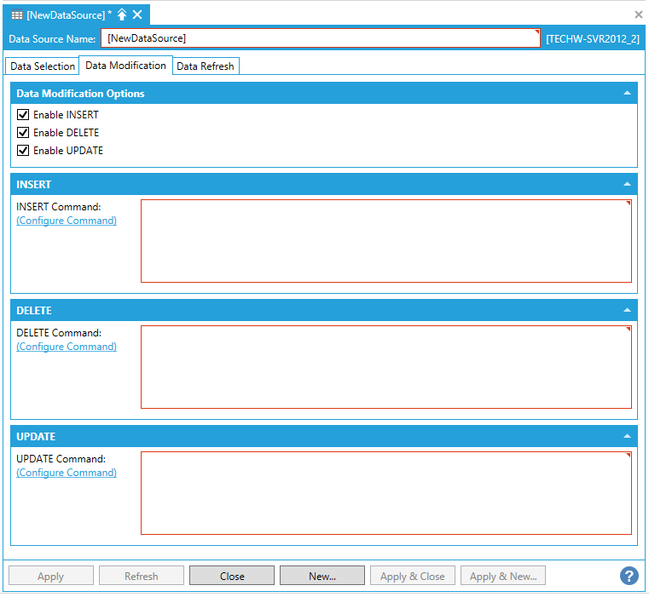Collapse the DELETE section arrow
The image size is (649, 597).
pyautogui.click(x=627, y=310)
